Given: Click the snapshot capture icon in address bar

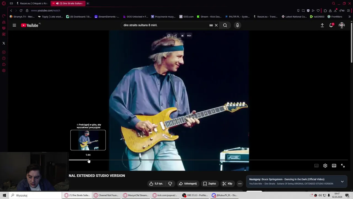Looking at the screenshot, I should click(303, 11).
